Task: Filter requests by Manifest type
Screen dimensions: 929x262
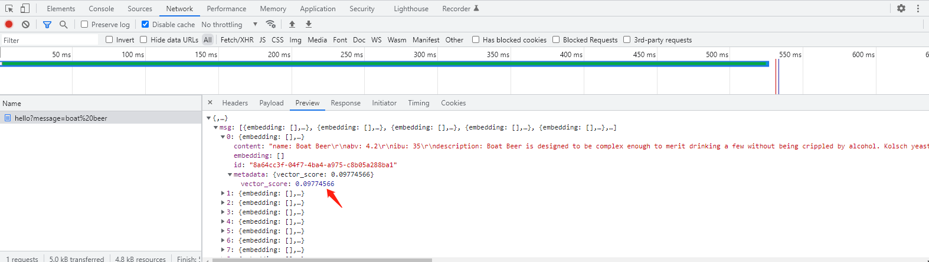Action: (x=426, y=39)
